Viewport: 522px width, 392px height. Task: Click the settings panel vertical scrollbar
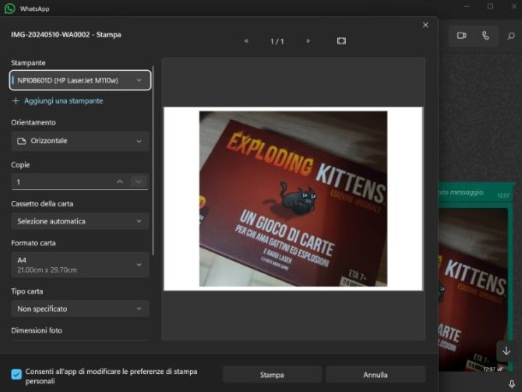pos(153,160)
